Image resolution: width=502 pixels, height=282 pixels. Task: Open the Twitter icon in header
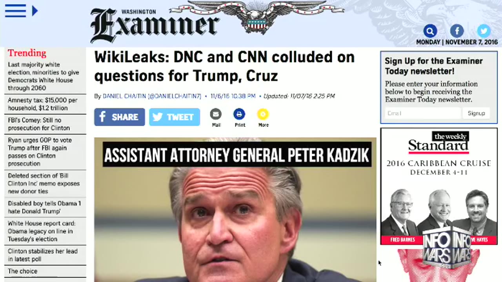coord(484,31)
